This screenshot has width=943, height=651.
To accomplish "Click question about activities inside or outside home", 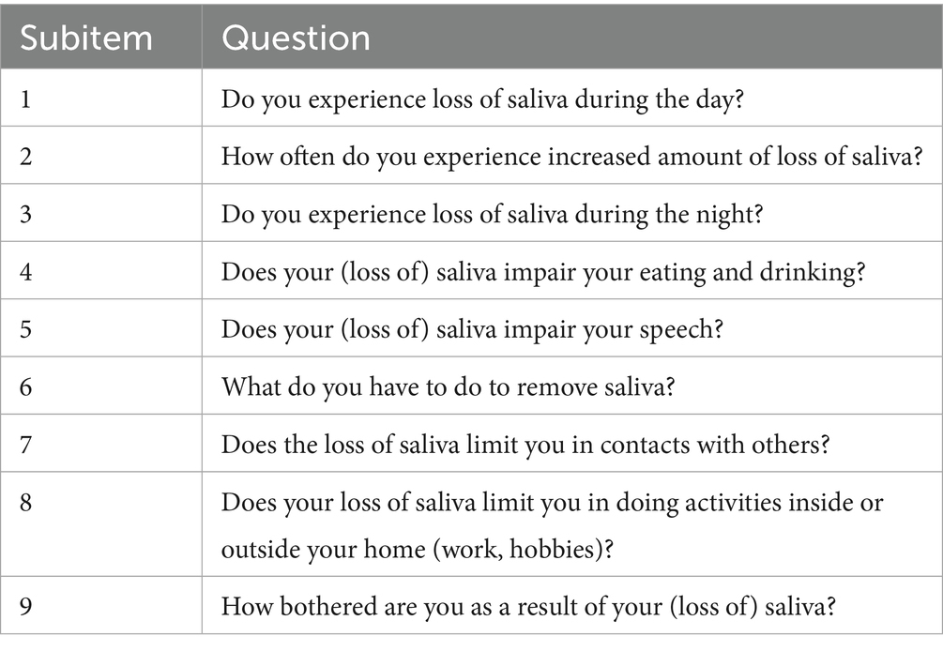I will [x=552, y=524].
